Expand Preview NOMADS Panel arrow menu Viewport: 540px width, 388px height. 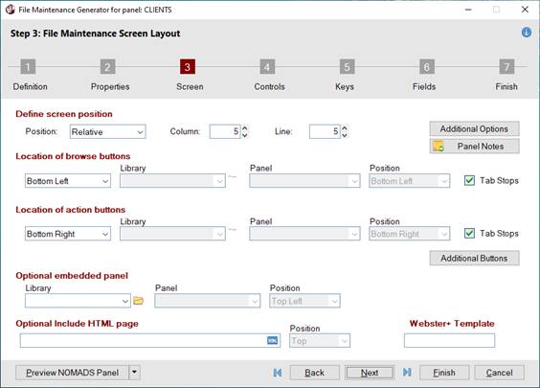(135, 372)
